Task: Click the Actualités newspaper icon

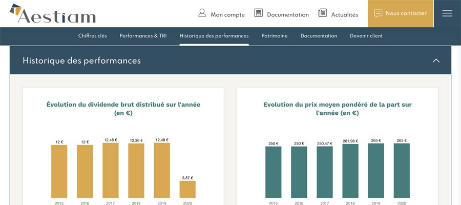Action: (x=323, y=13)
